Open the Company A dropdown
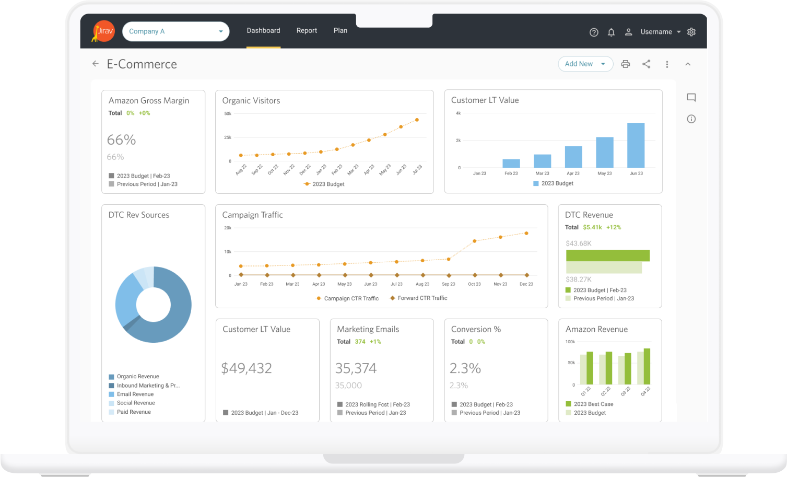 coord(175,31)
